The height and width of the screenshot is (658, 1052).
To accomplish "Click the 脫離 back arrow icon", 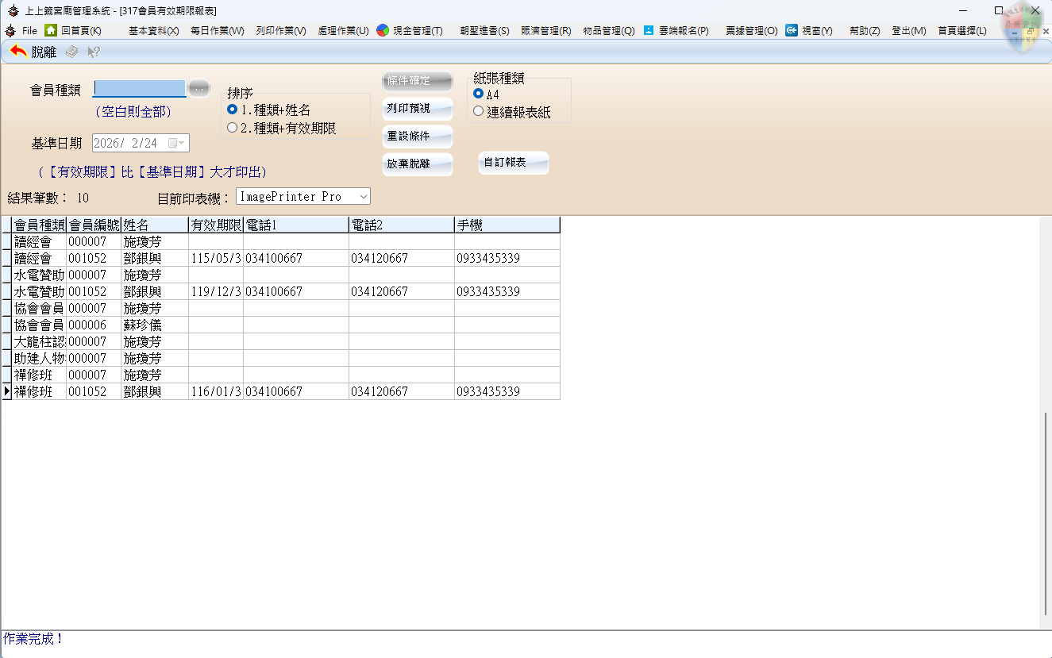I will 18,52.
